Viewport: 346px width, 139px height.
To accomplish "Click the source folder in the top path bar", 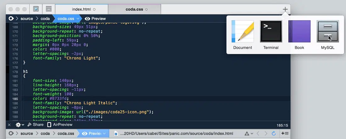I will [x=27, y=19].
